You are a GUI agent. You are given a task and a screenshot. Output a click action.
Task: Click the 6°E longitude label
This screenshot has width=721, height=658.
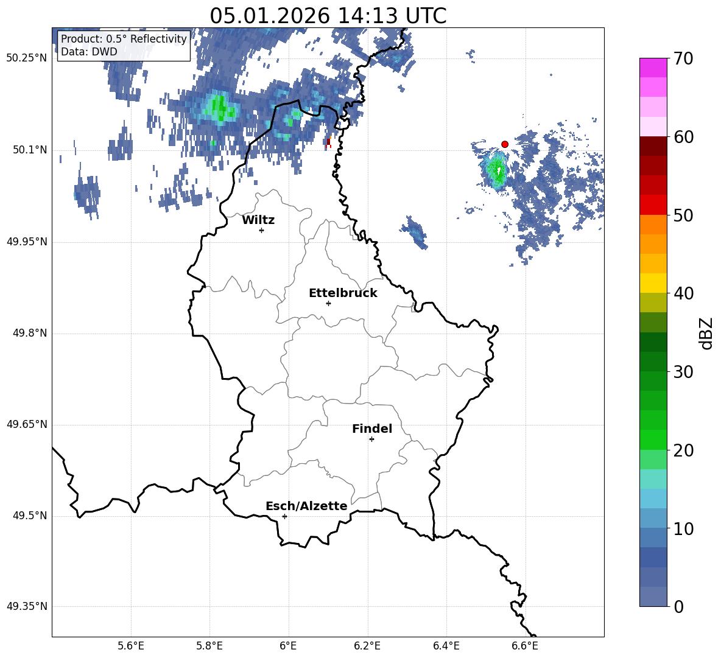(x=288, y=646)
